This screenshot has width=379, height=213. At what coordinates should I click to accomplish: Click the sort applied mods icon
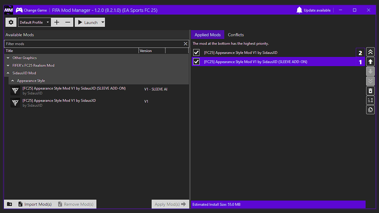[370, 100]
